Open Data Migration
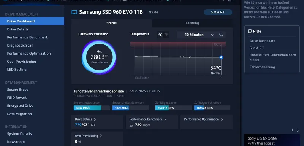The image size is (304, 146). tap(19, 114)
